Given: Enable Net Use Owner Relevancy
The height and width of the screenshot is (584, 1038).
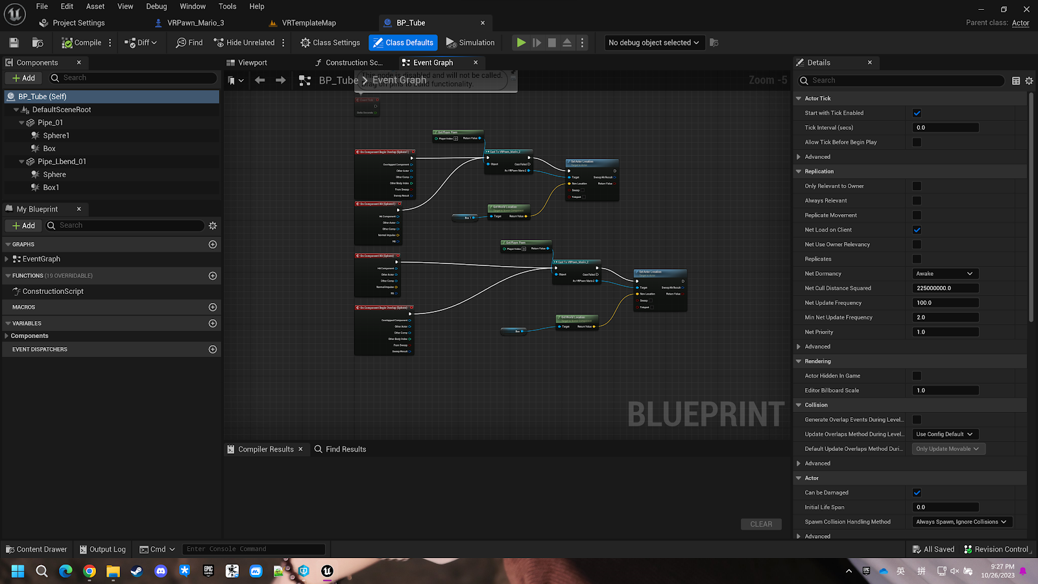Looking at the screenshot, I should click(917, 245).
